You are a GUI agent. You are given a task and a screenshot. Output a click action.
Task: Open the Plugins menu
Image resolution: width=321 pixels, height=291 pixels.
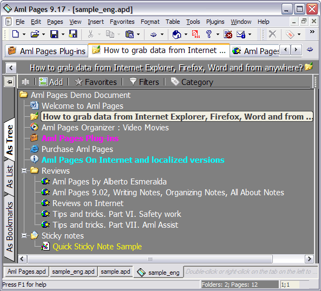pyautogui.click(x=215, y=22)
